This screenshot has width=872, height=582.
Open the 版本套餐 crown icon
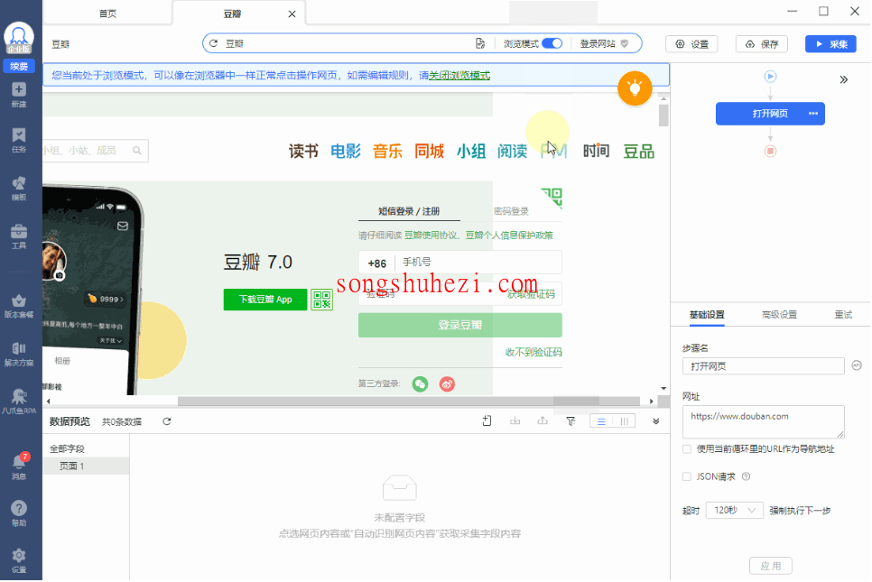[x=19, y=306]
